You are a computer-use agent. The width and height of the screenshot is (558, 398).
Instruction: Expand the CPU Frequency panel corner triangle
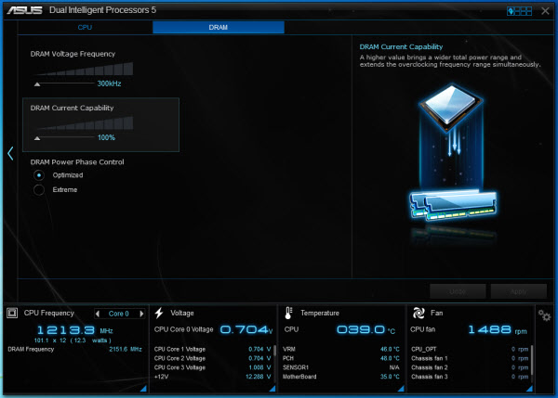[x=143, y=389]
